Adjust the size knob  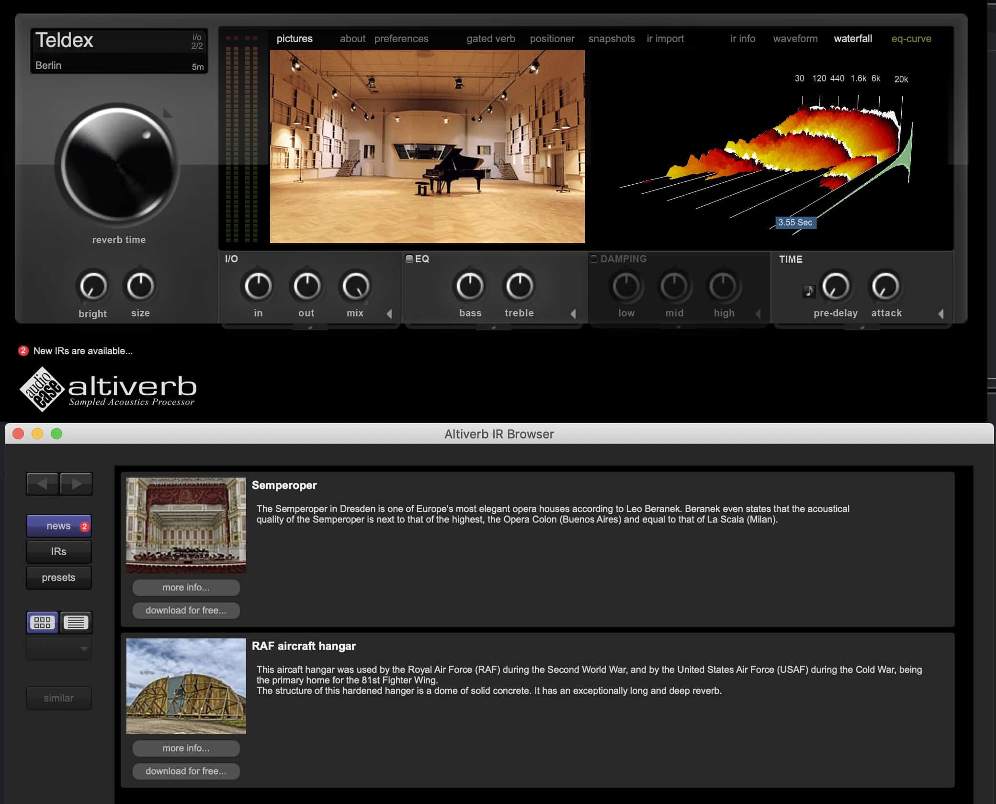point(140,286)
